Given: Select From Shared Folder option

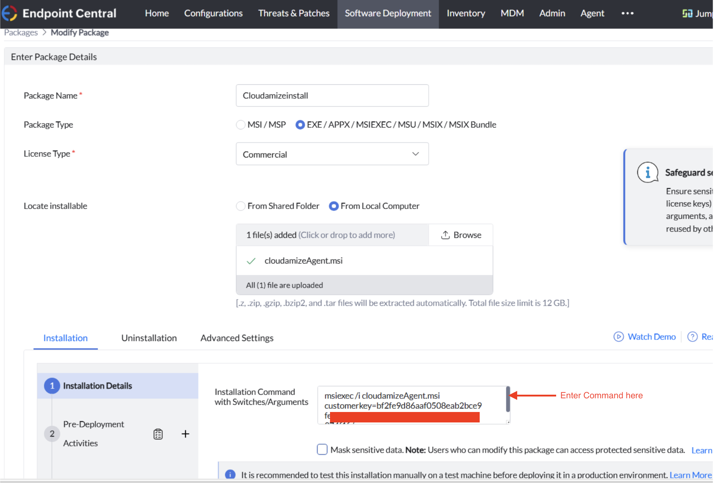Looking at the screenshot, I should point(241,206).
